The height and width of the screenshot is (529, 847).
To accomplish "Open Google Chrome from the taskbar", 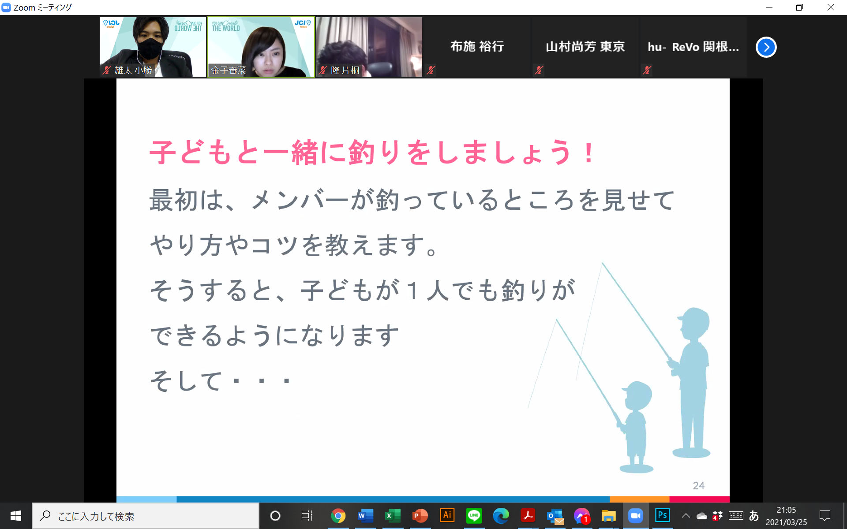I will 338,515.
